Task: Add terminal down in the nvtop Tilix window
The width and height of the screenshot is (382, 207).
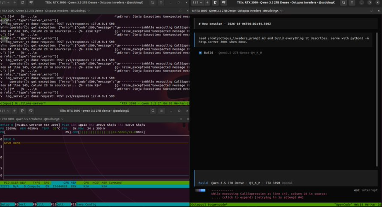Action: click(31, 111)
